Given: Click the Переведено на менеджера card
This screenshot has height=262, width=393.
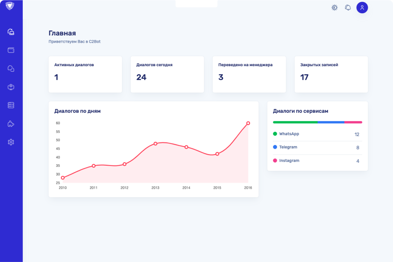Looking at the screenshot, I should click(x=249, y=74).
